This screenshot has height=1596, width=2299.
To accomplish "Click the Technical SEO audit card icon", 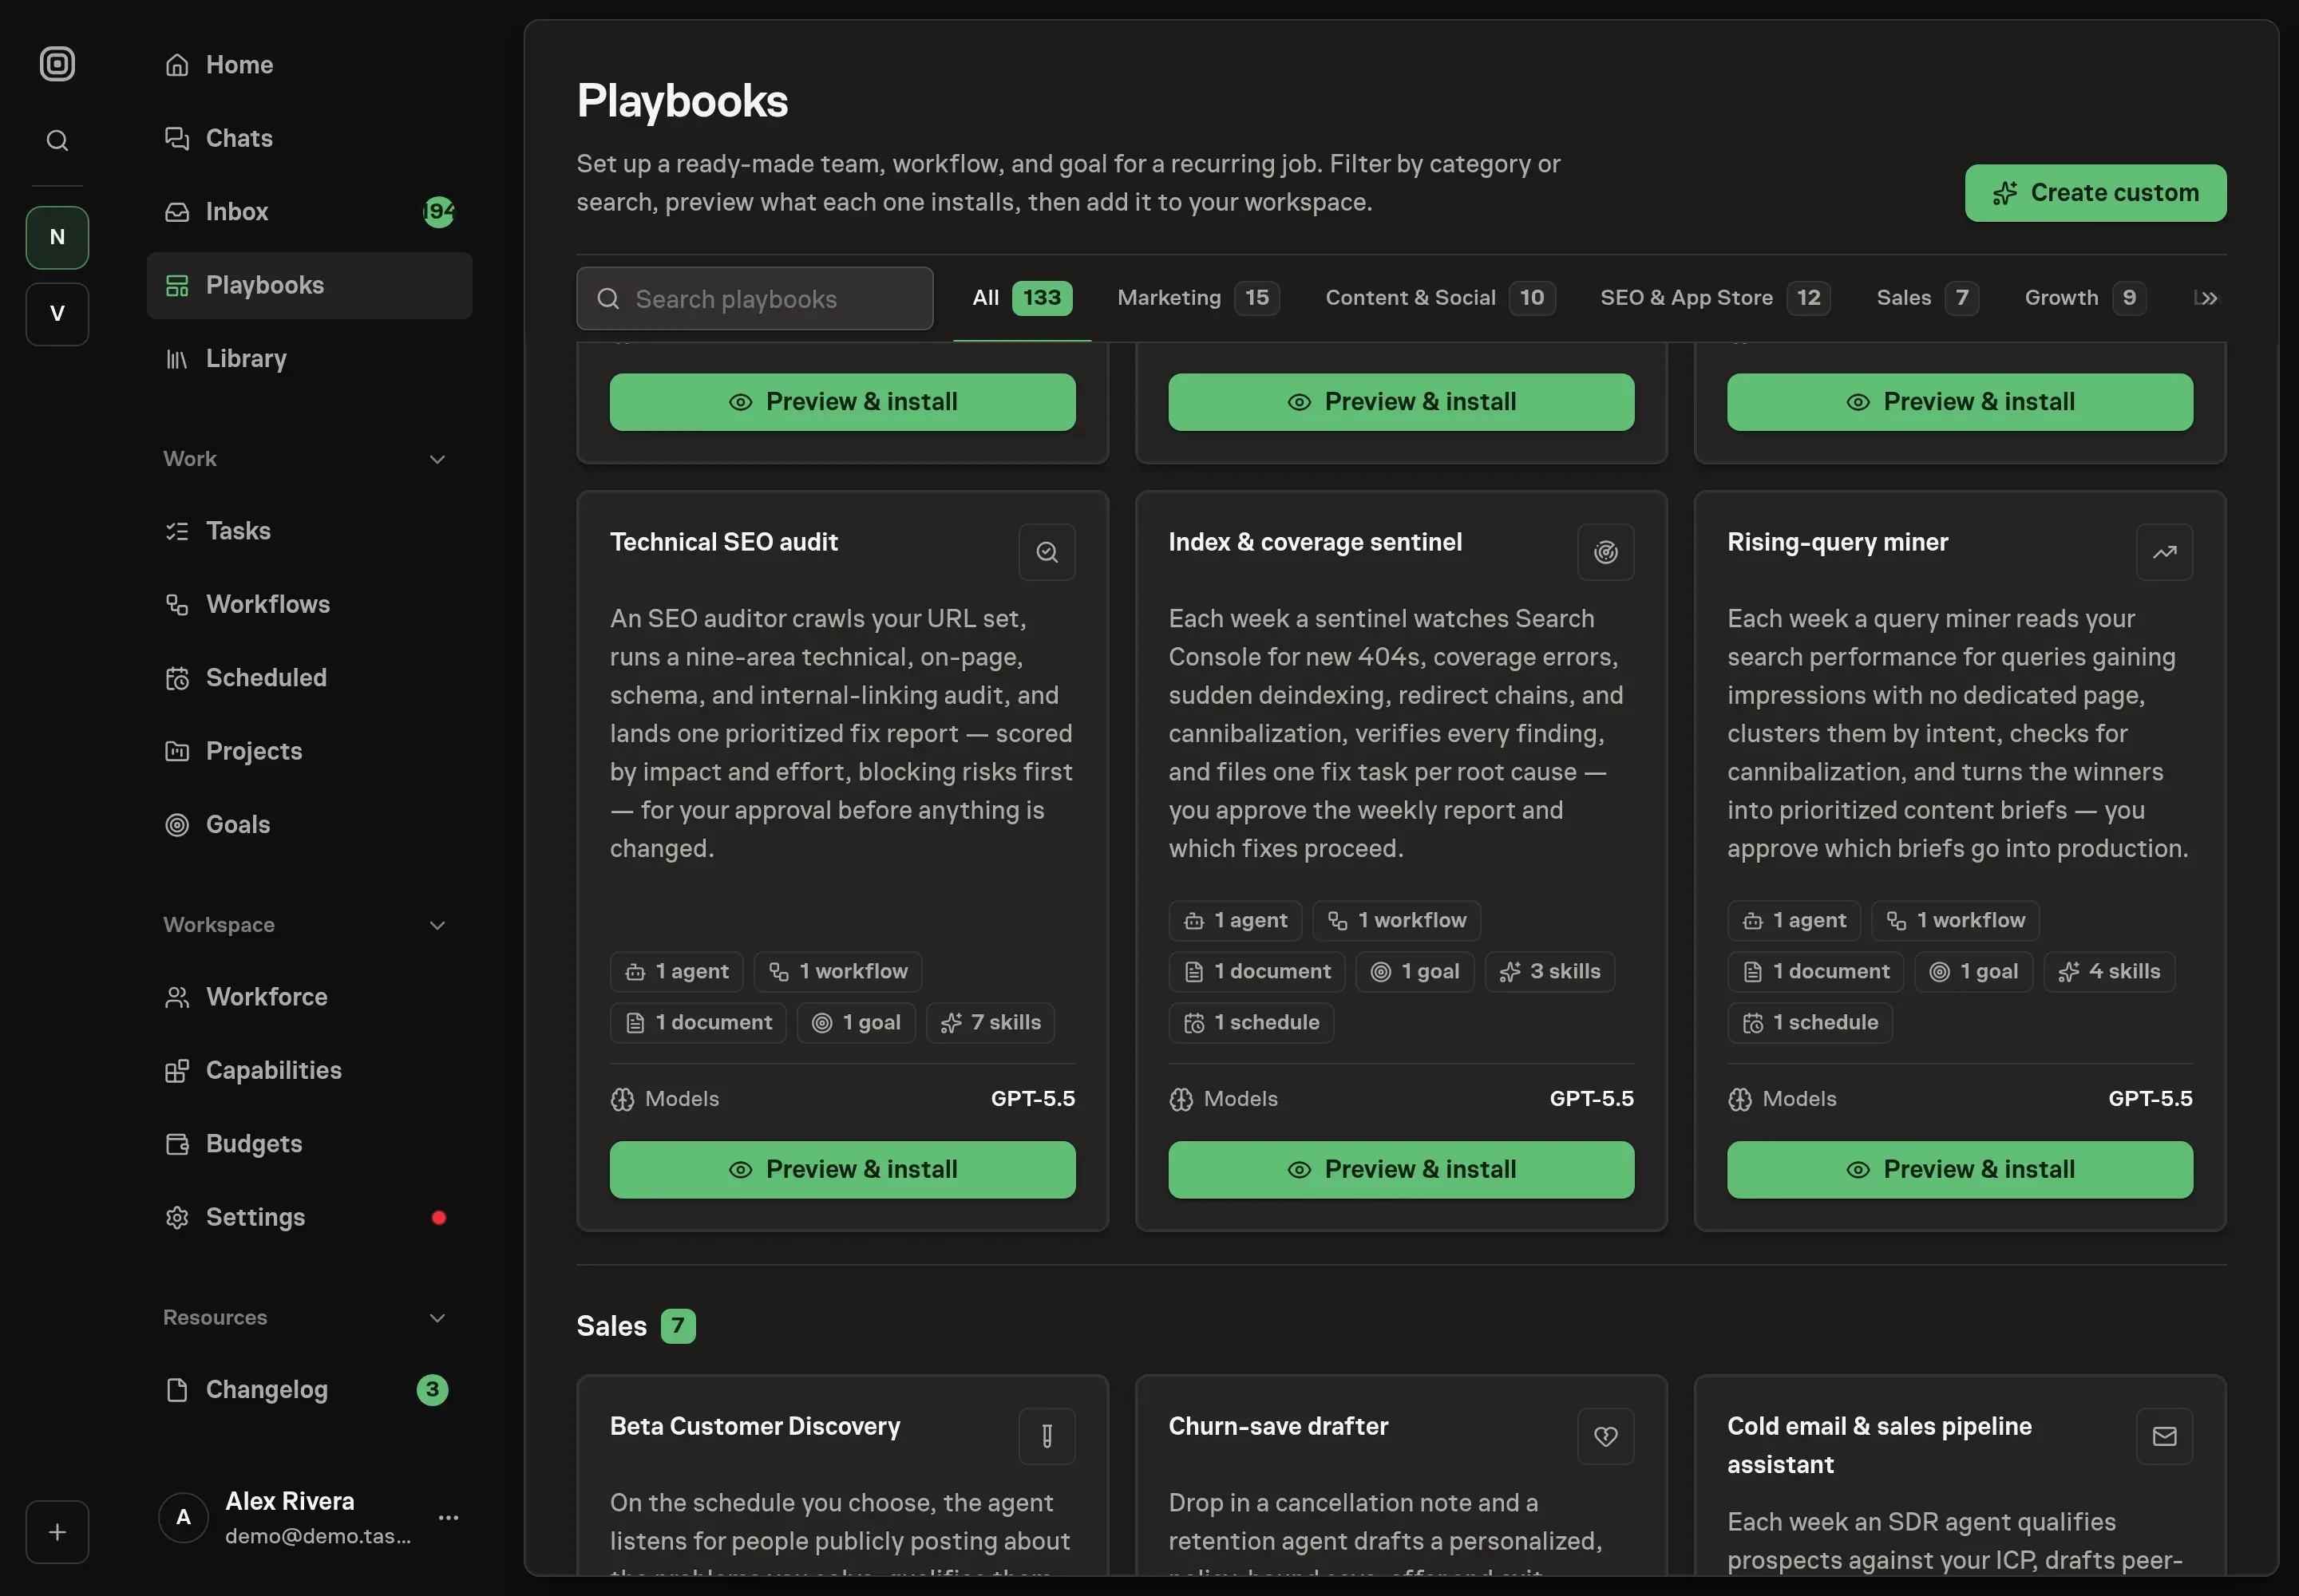I will [x=1047, y=552].
